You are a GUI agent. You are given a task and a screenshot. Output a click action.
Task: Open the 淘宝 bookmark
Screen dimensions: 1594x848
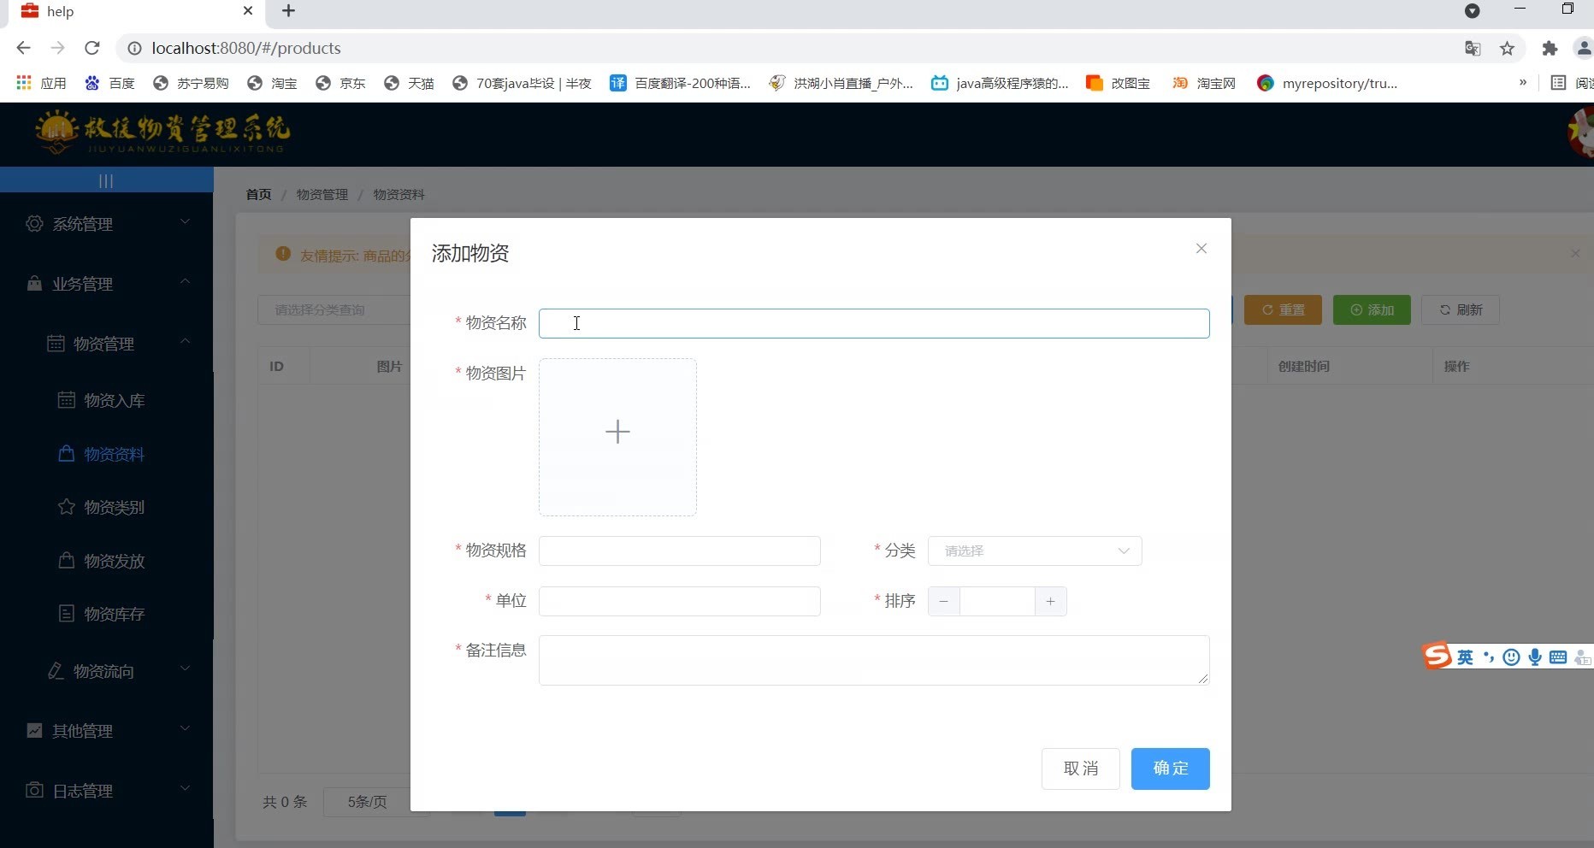(272, 83)
